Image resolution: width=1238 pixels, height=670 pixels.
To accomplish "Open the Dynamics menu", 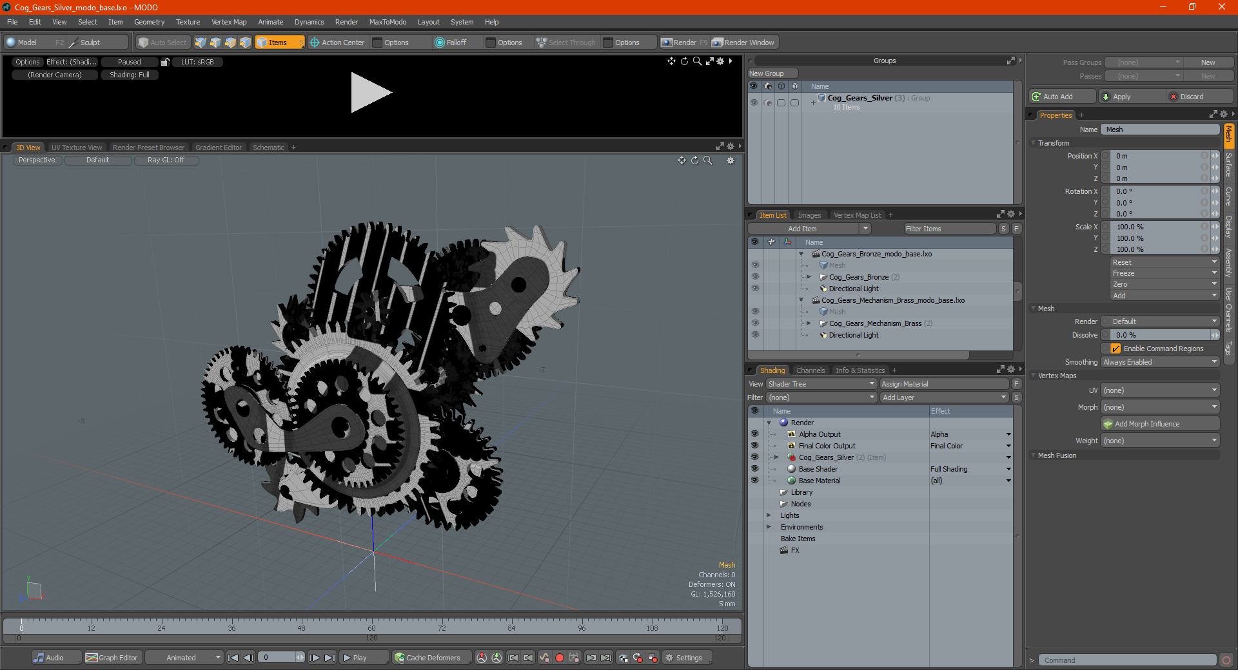I will (x=309, y=22).
